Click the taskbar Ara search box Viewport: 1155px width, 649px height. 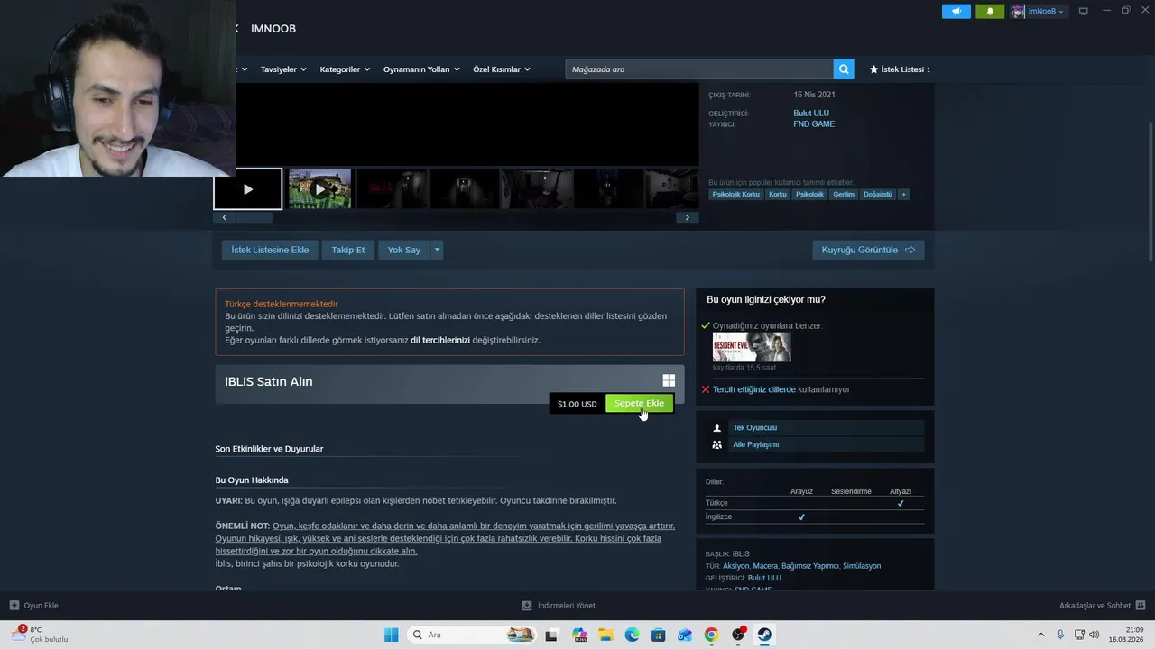click(x=471, y=635)
